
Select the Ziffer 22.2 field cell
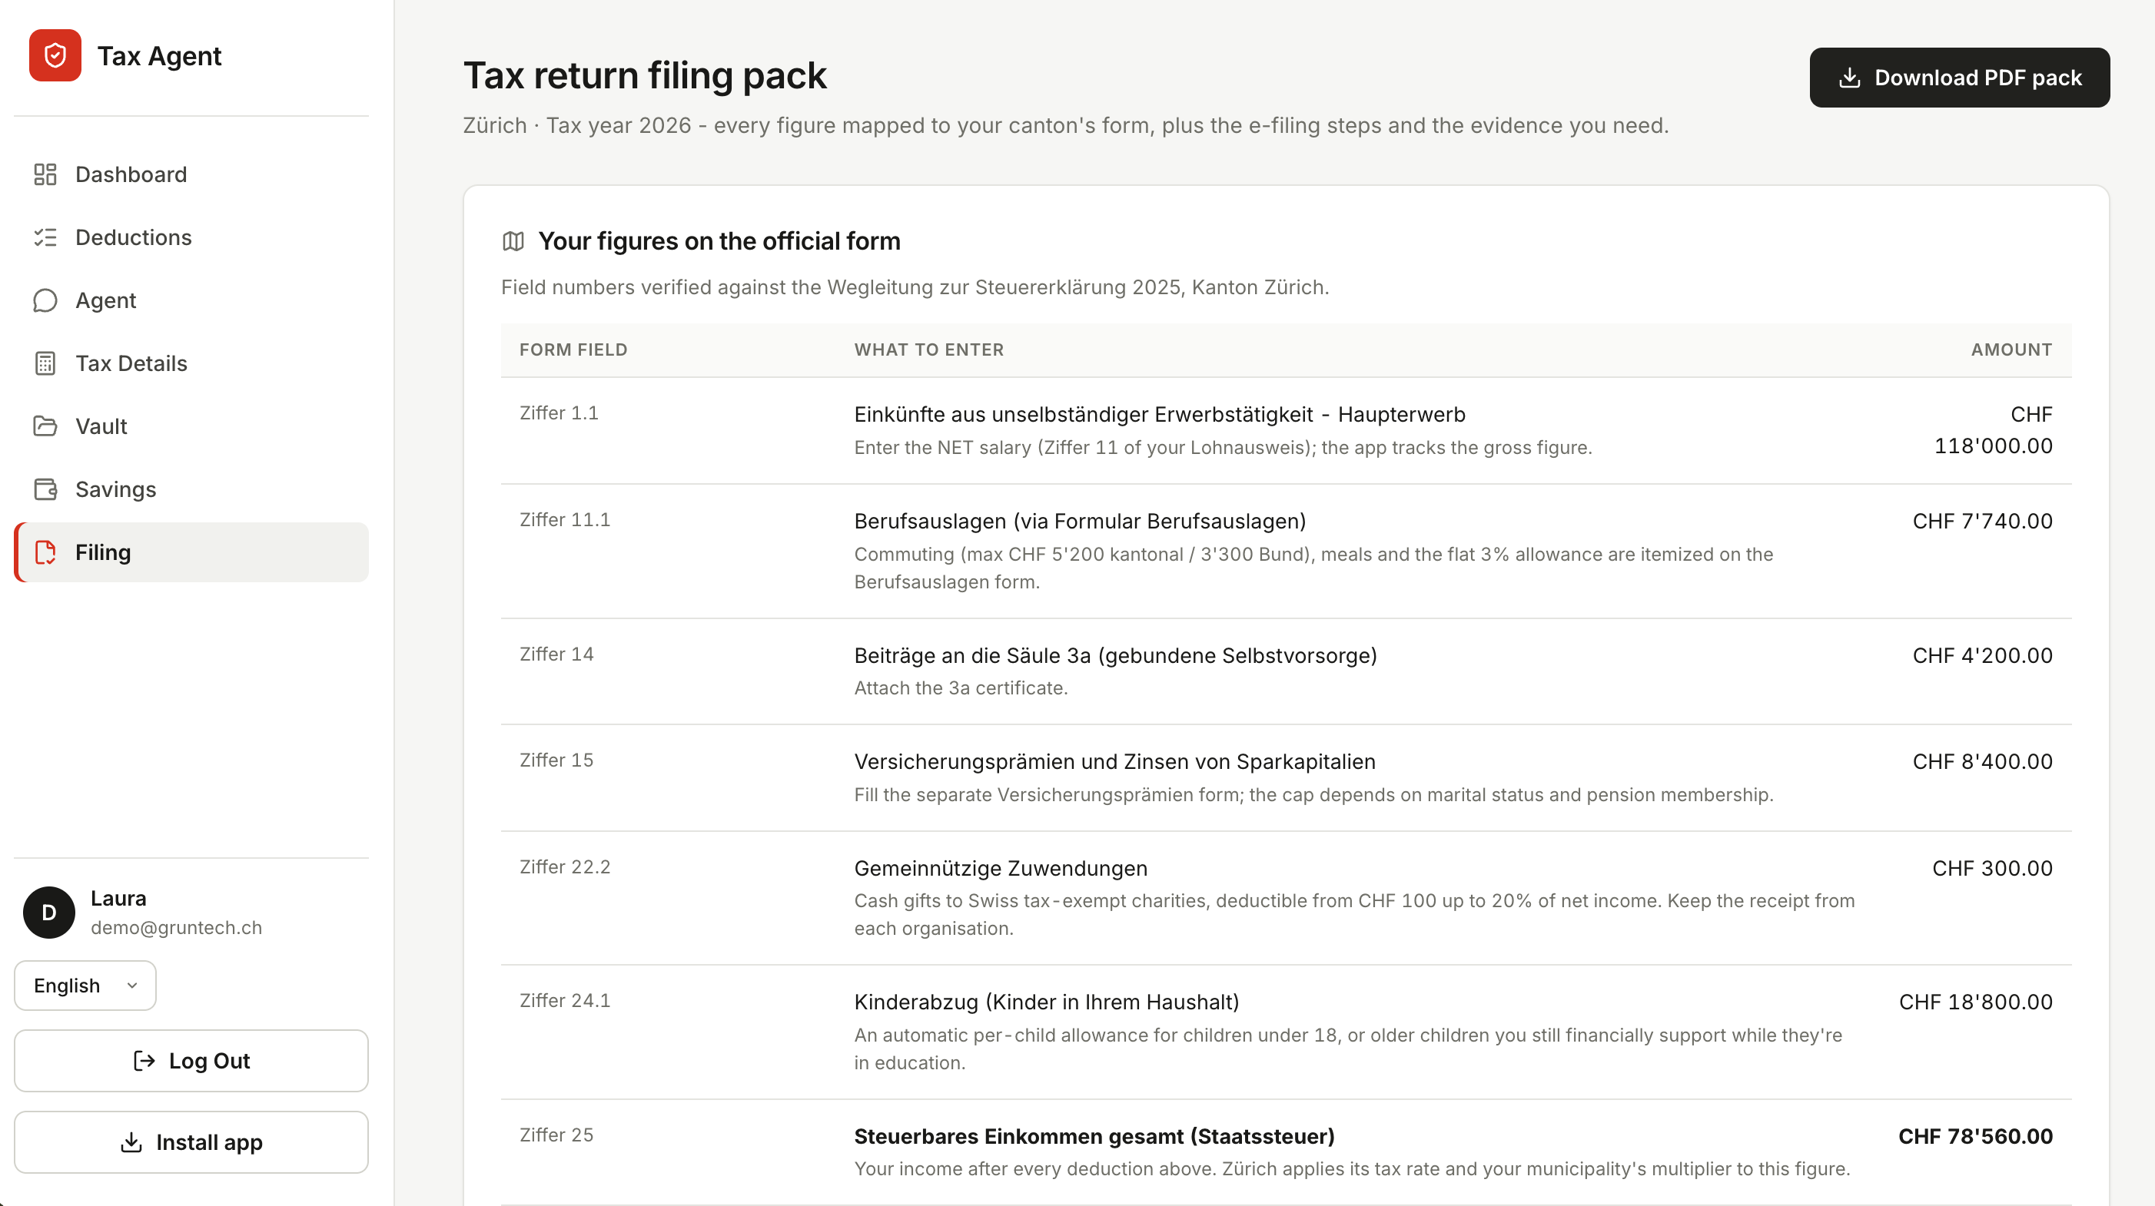tap(565, 867)
